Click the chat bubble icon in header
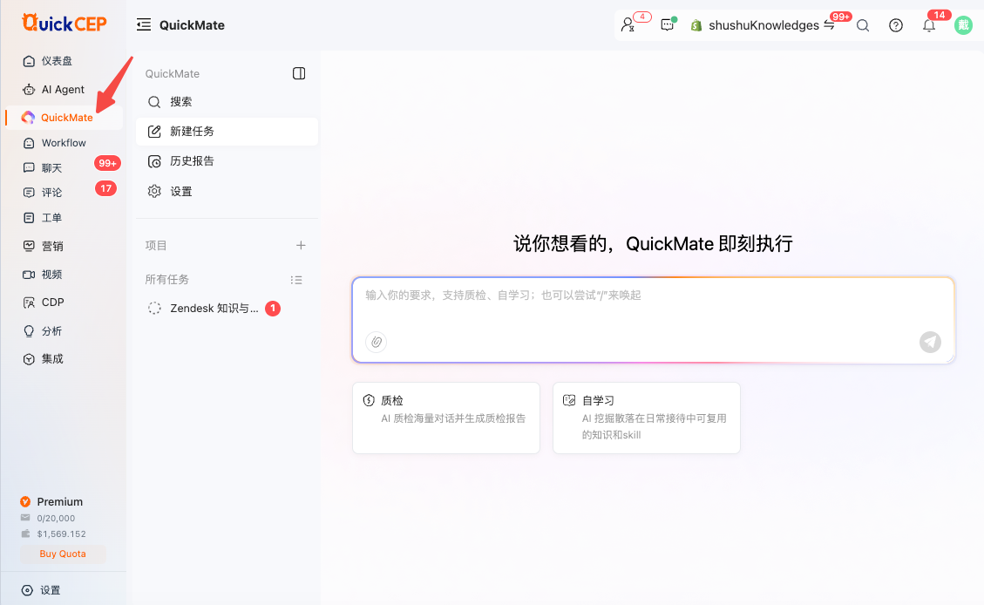Image resolution: width=984 pixels, height=605 pixels. (667, 25)
